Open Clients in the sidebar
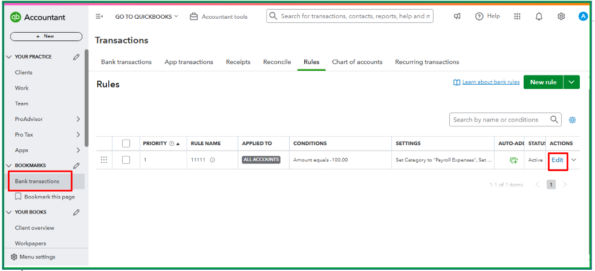Image resolution: width=595 pixels, height=271 pixels. (x=24, y=73)
